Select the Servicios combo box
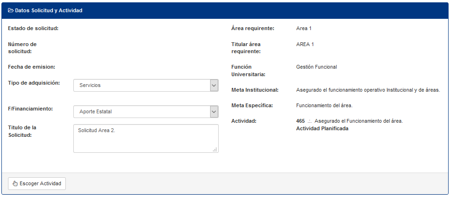Viewport: 450px width, 197px height. (146, 86)
